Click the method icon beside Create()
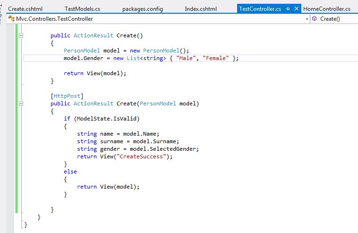The image size is (358, 233). [x=314, y=19]
